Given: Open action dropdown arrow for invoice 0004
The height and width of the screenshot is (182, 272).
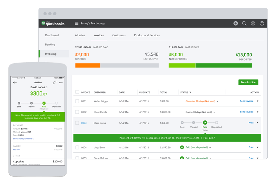Looking at the screenshot, I should [258, 147].
